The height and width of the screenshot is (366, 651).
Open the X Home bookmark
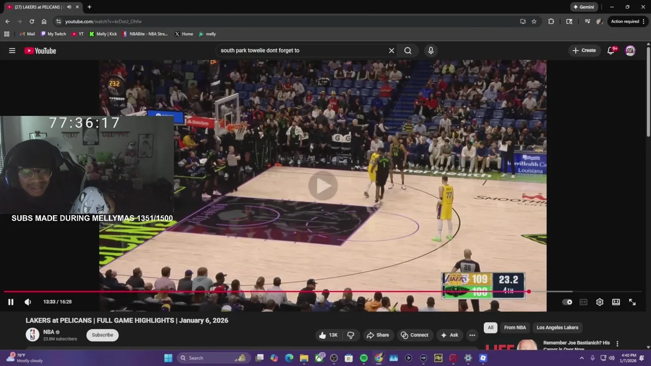tap(184, 34)
